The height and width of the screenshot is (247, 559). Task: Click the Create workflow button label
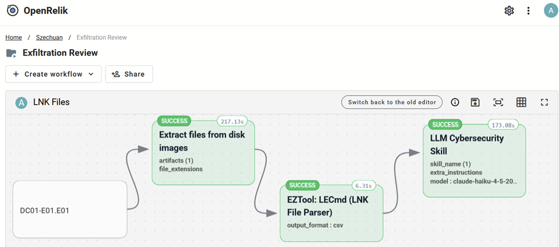tap(53, 74)
